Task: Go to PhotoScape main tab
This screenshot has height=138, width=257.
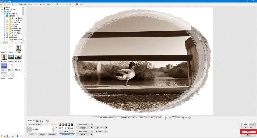Action: 5,4
